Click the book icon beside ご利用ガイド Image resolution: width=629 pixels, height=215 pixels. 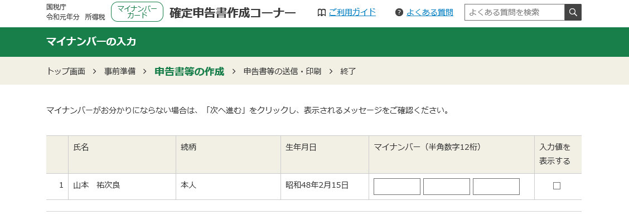coord(321,13)
